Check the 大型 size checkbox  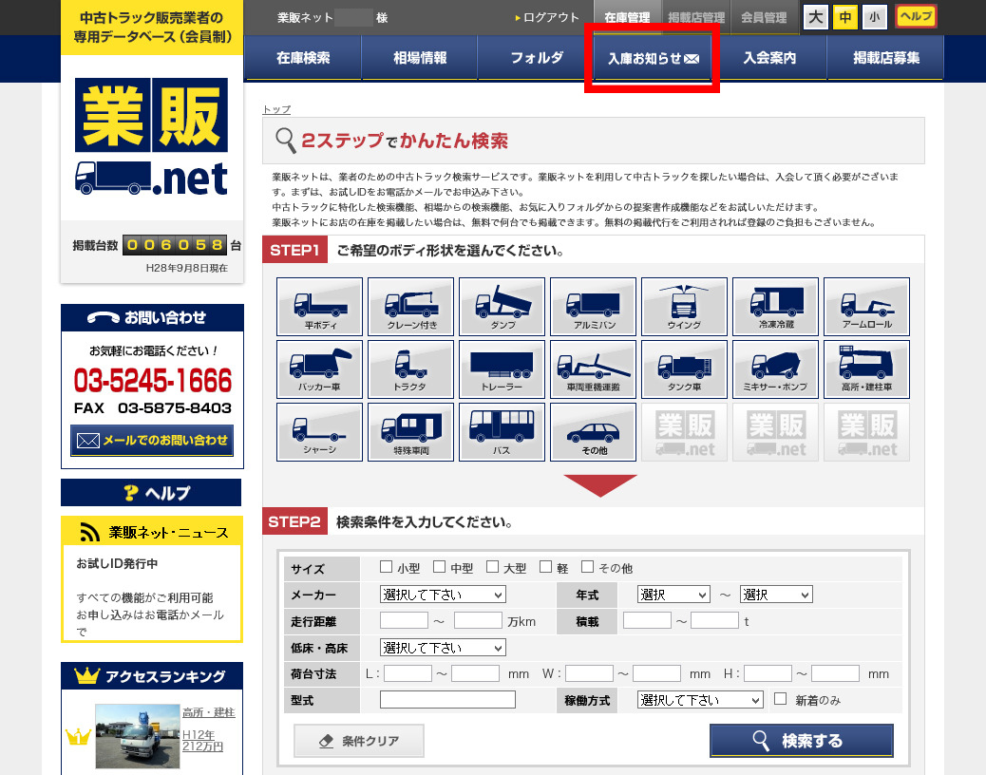[492, 567]
